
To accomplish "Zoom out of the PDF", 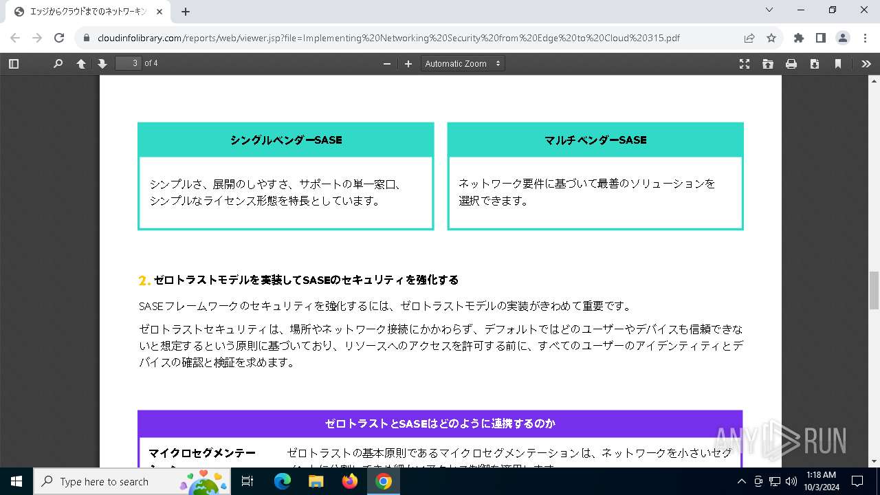I will 387,63.
